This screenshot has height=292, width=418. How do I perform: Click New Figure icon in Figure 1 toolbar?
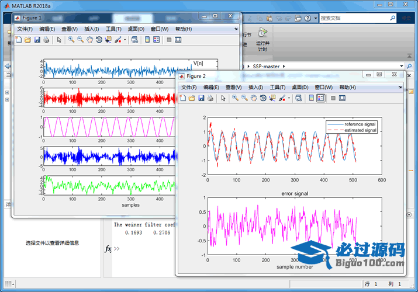[x=19, y=40]
